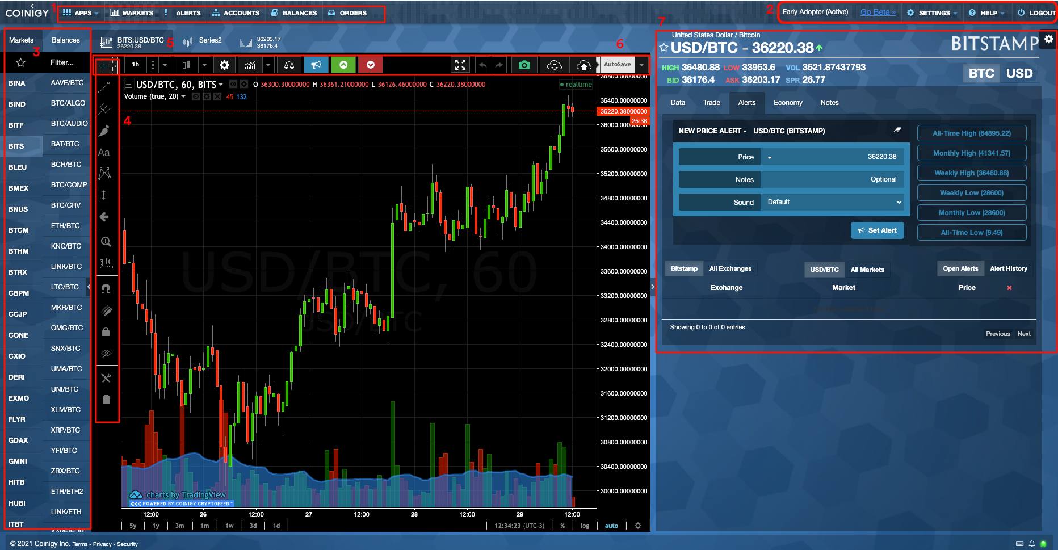Select the crosshair cursor tool
The image size is (1058, 550).
[104, 66]
